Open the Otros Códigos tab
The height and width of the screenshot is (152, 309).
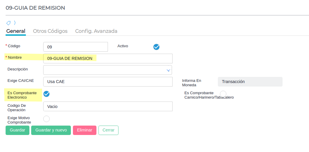(x=50, y=31)
